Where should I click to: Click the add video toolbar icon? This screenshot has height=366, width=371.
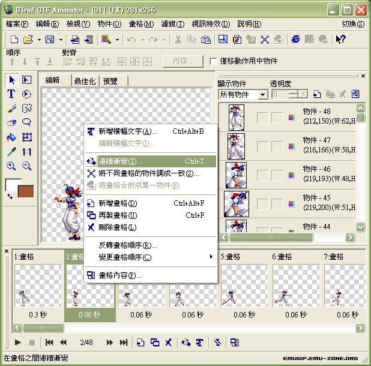[x=89, y=40]
